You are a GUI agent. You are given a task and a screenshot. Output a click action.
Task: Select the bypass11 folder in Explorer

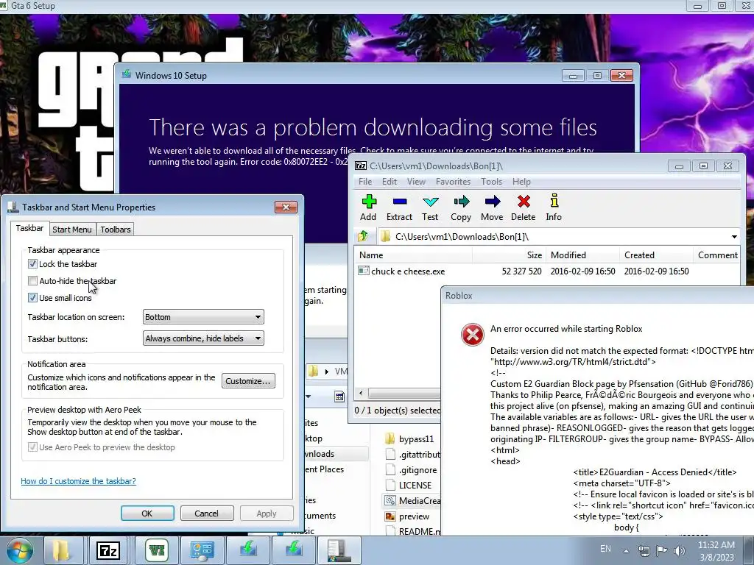(409, 438)
